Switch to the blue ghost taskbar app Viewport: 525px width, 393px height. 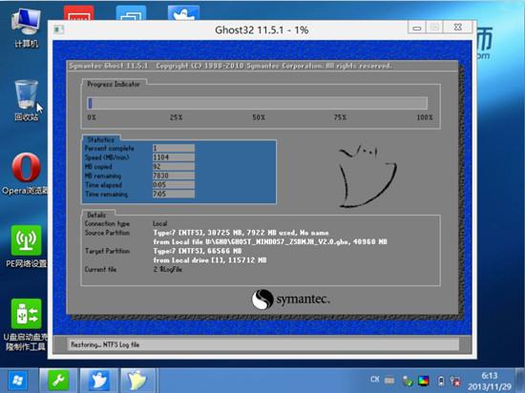[98, 380]
